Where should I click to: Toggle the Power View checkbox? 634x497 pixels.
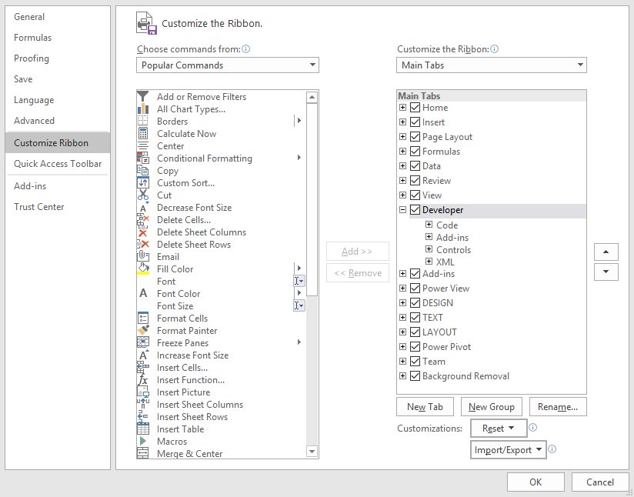(415, 289)
